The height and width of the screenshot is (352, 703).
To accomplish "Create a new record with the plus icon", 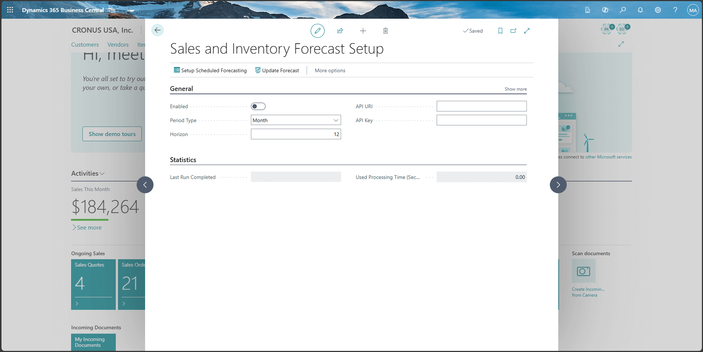I will 363,31.
